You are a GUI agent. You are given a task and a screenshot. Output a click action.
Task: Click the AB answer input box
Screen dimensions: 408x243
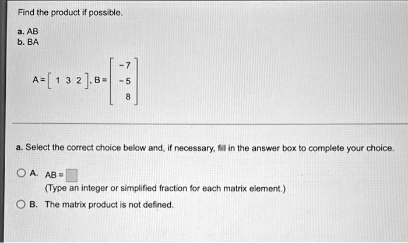coord(72,175)
